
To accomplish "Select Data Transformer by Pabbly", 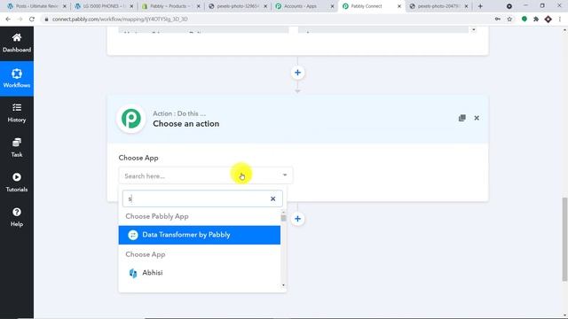I will click(199, 235).
